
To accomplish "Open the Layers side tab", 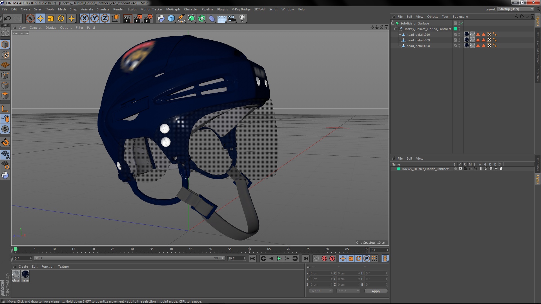I will pos(538,179).
